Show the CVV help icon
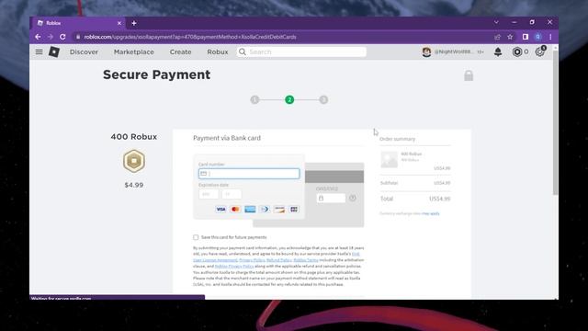 [353, 198]
